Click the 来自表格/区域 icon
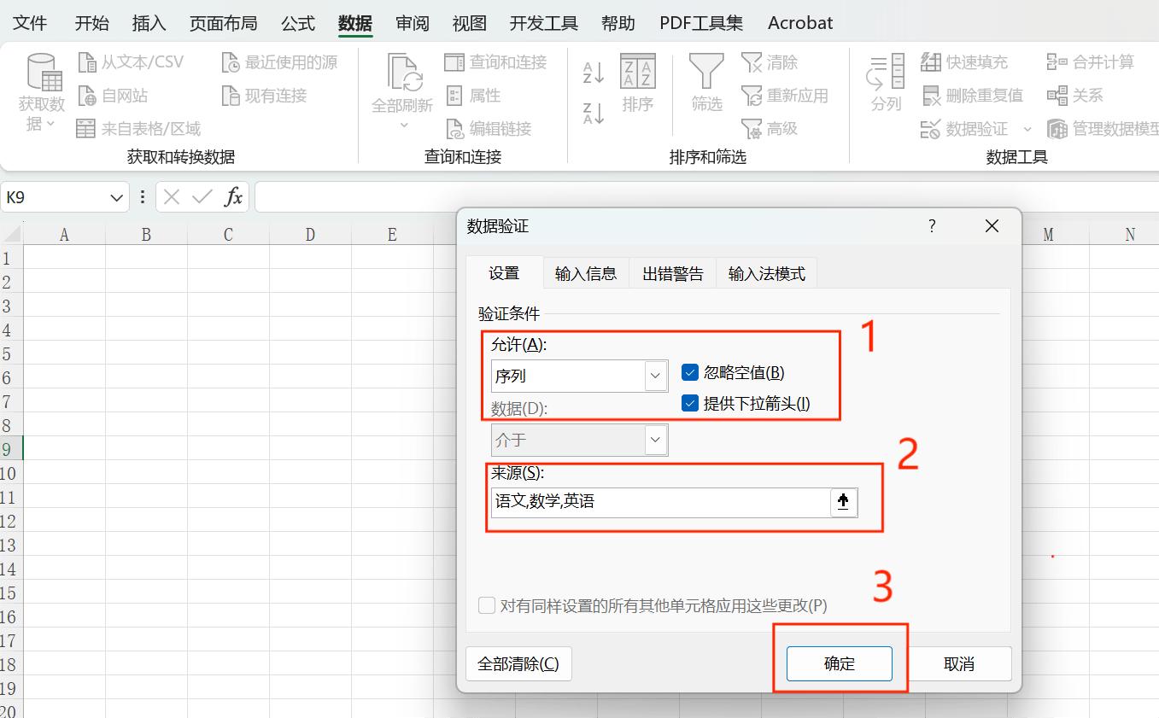Screen dimensions: 1159x718 (x=86, y=129)
